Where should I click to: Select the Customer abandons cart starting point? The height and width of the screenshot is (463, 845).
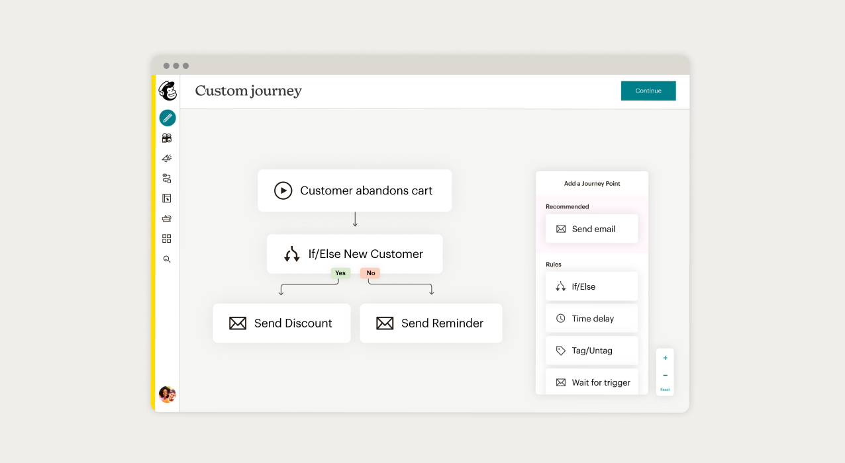tap(354, 190)
